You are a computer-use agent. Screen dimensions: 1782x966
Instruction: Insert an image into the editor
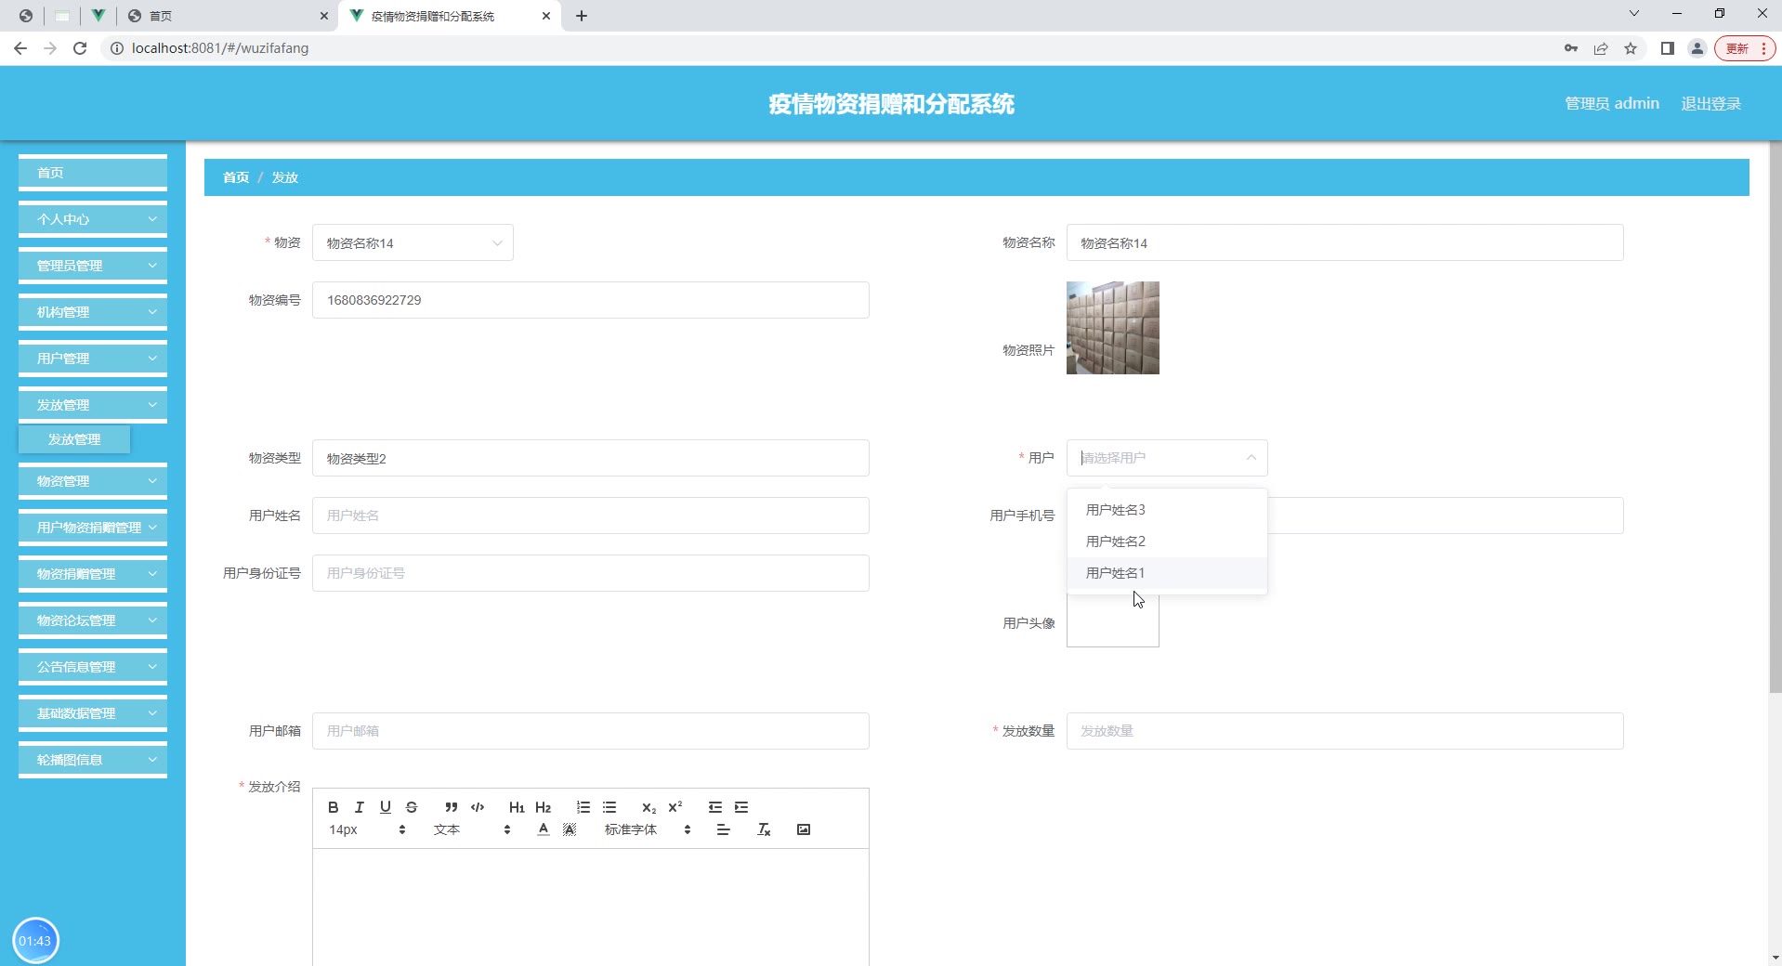(x=804, y=829)
